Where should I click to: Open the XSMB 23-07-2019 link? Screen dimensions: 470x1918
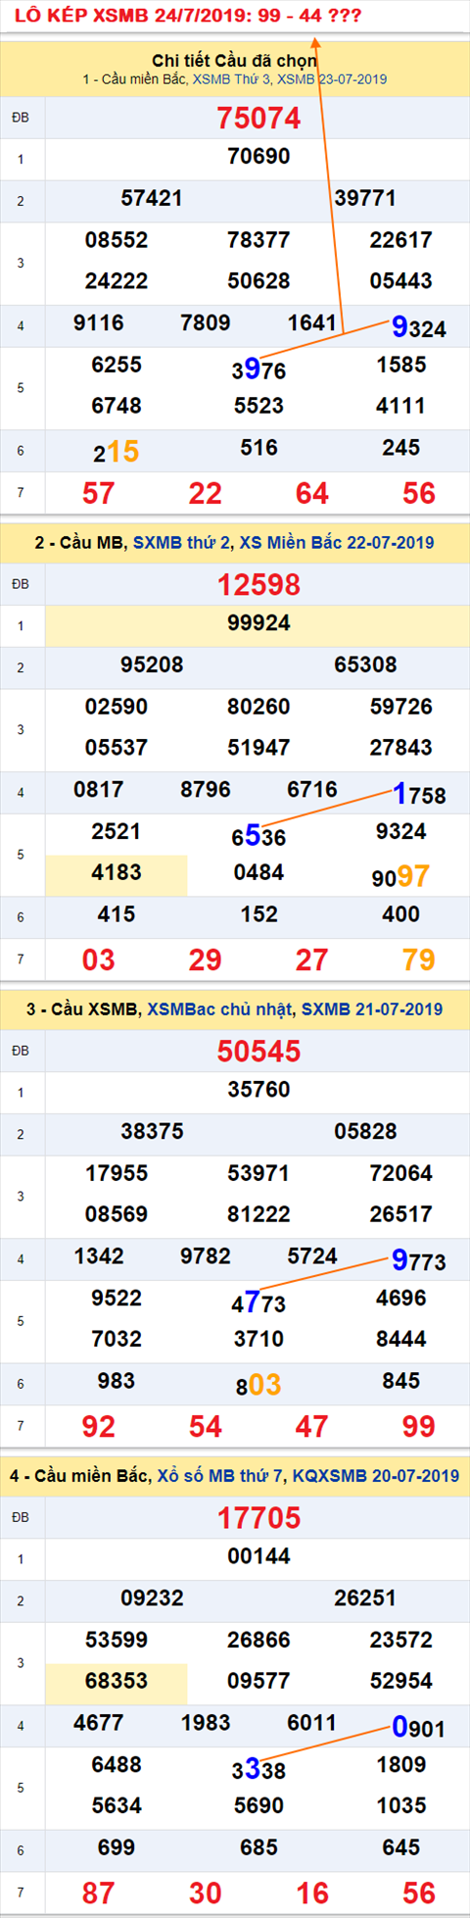coord(332,79)
